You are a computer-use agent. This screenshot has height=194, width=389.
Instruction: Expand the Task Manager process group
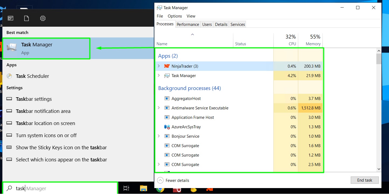pos(159,75)
